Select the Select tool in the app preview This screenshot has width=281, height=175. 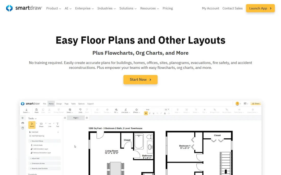[x=32, y=125]
